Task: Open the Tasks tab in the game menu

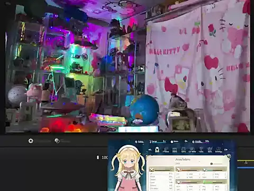Action: point(201,150)
